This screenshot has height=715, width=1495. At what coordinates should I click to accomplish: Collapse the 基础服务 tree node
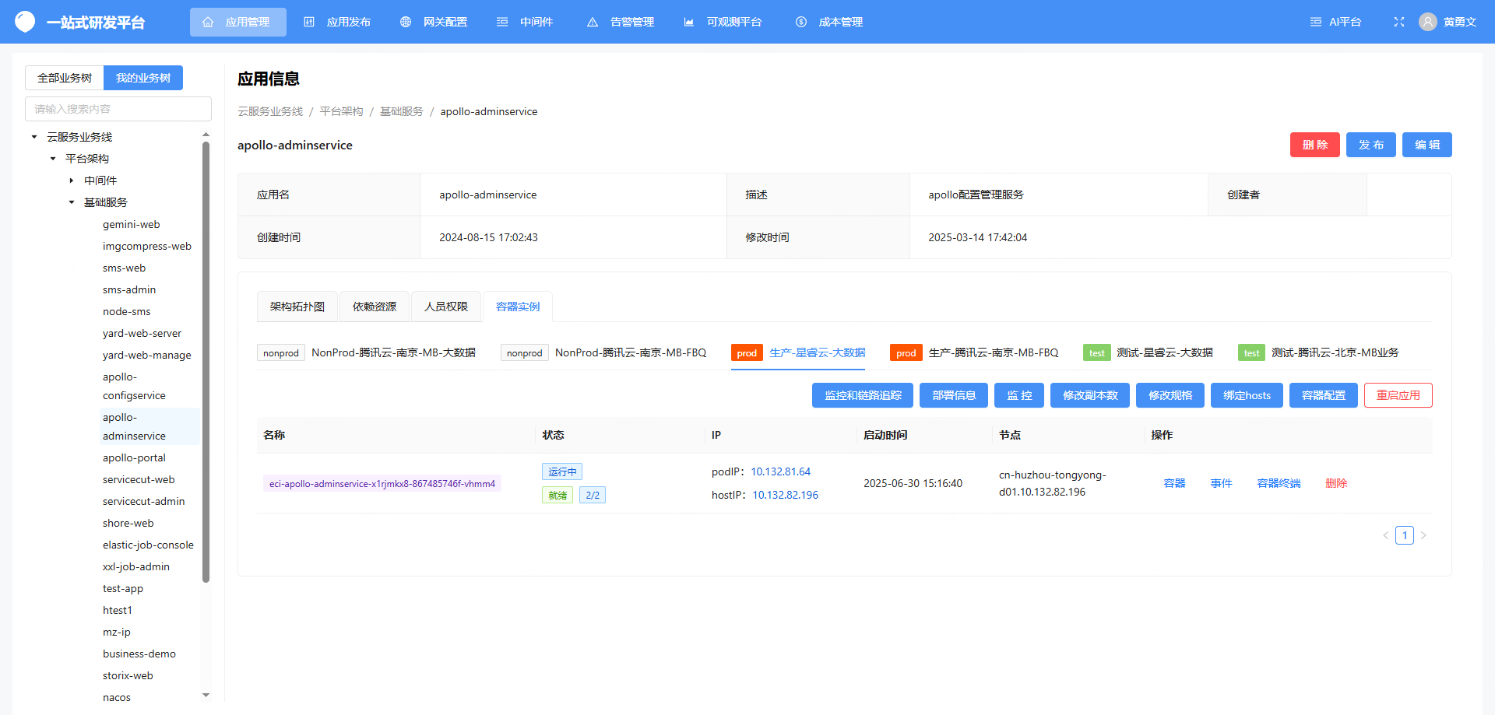click(x=72, y=202)
